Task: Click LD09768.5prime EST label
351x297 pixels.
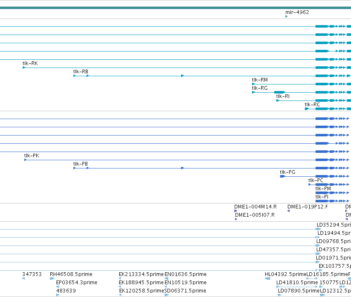Action: coord(334,241)
